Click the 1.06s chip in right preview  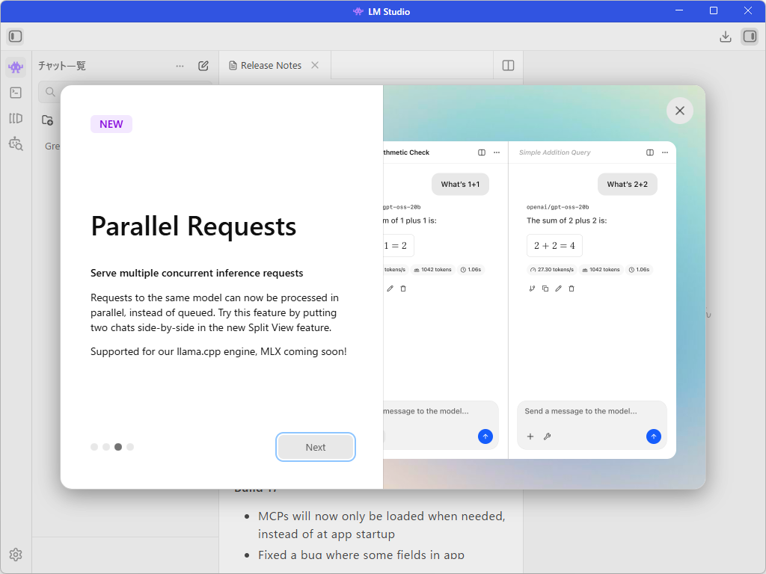pyautogui.click(x=639, y=269)
